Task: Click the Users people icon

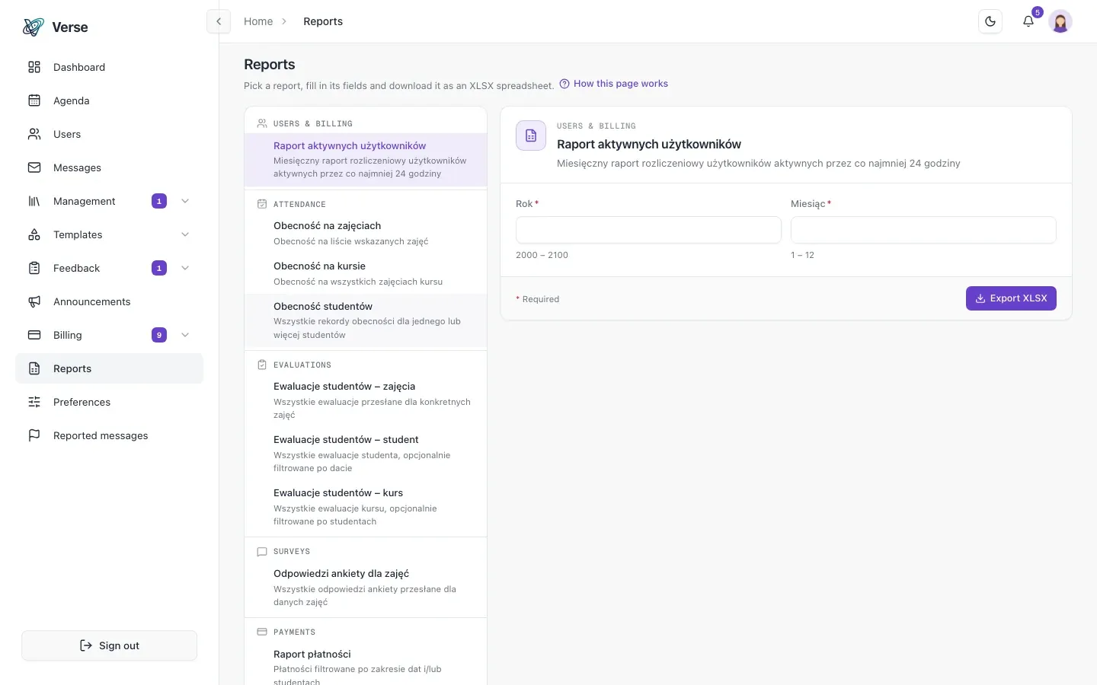Action: (x=34, y=134)
